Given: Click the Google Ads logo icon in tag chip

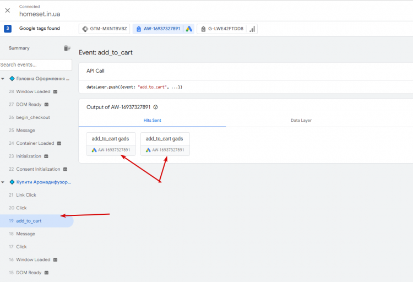Looking at the screenshot, I should pyautogui.click(x=189, y=29).
